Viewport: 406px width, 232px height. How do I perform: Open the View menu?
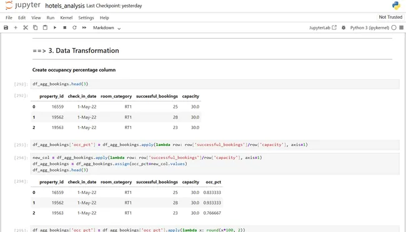tap(36, 17)
